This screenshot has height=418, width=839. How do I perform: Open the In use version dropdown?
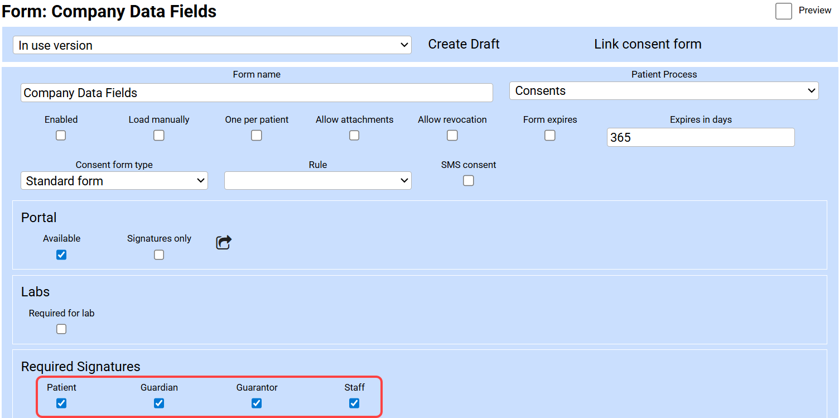point(212,45)
